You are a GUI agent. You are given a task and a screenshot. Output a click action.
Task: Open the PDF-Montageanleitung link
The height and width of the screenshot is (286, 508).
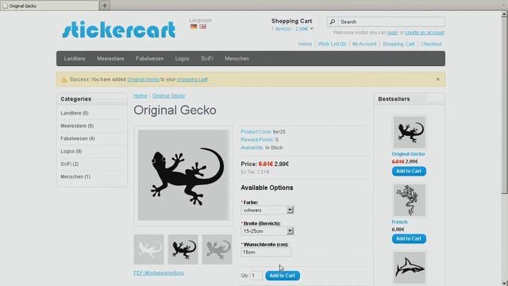pyautogui.click(x=159, y=272)
